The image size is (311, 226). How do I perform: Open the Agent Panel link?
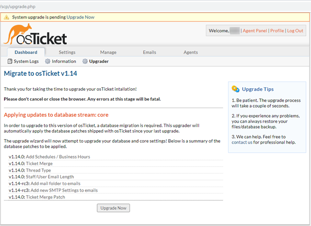coord(255,30)
